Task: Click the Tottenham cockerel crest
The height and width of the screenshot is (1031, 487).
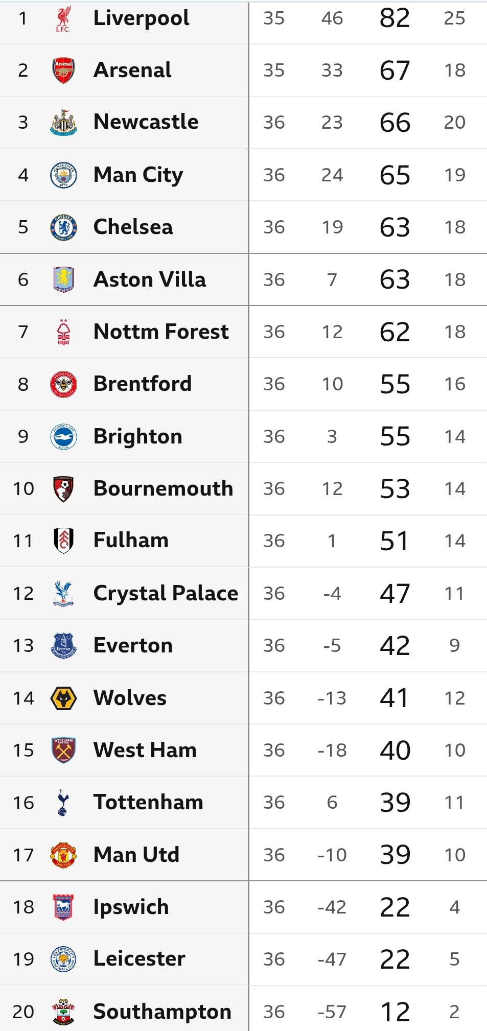Action: coord(63,803)
